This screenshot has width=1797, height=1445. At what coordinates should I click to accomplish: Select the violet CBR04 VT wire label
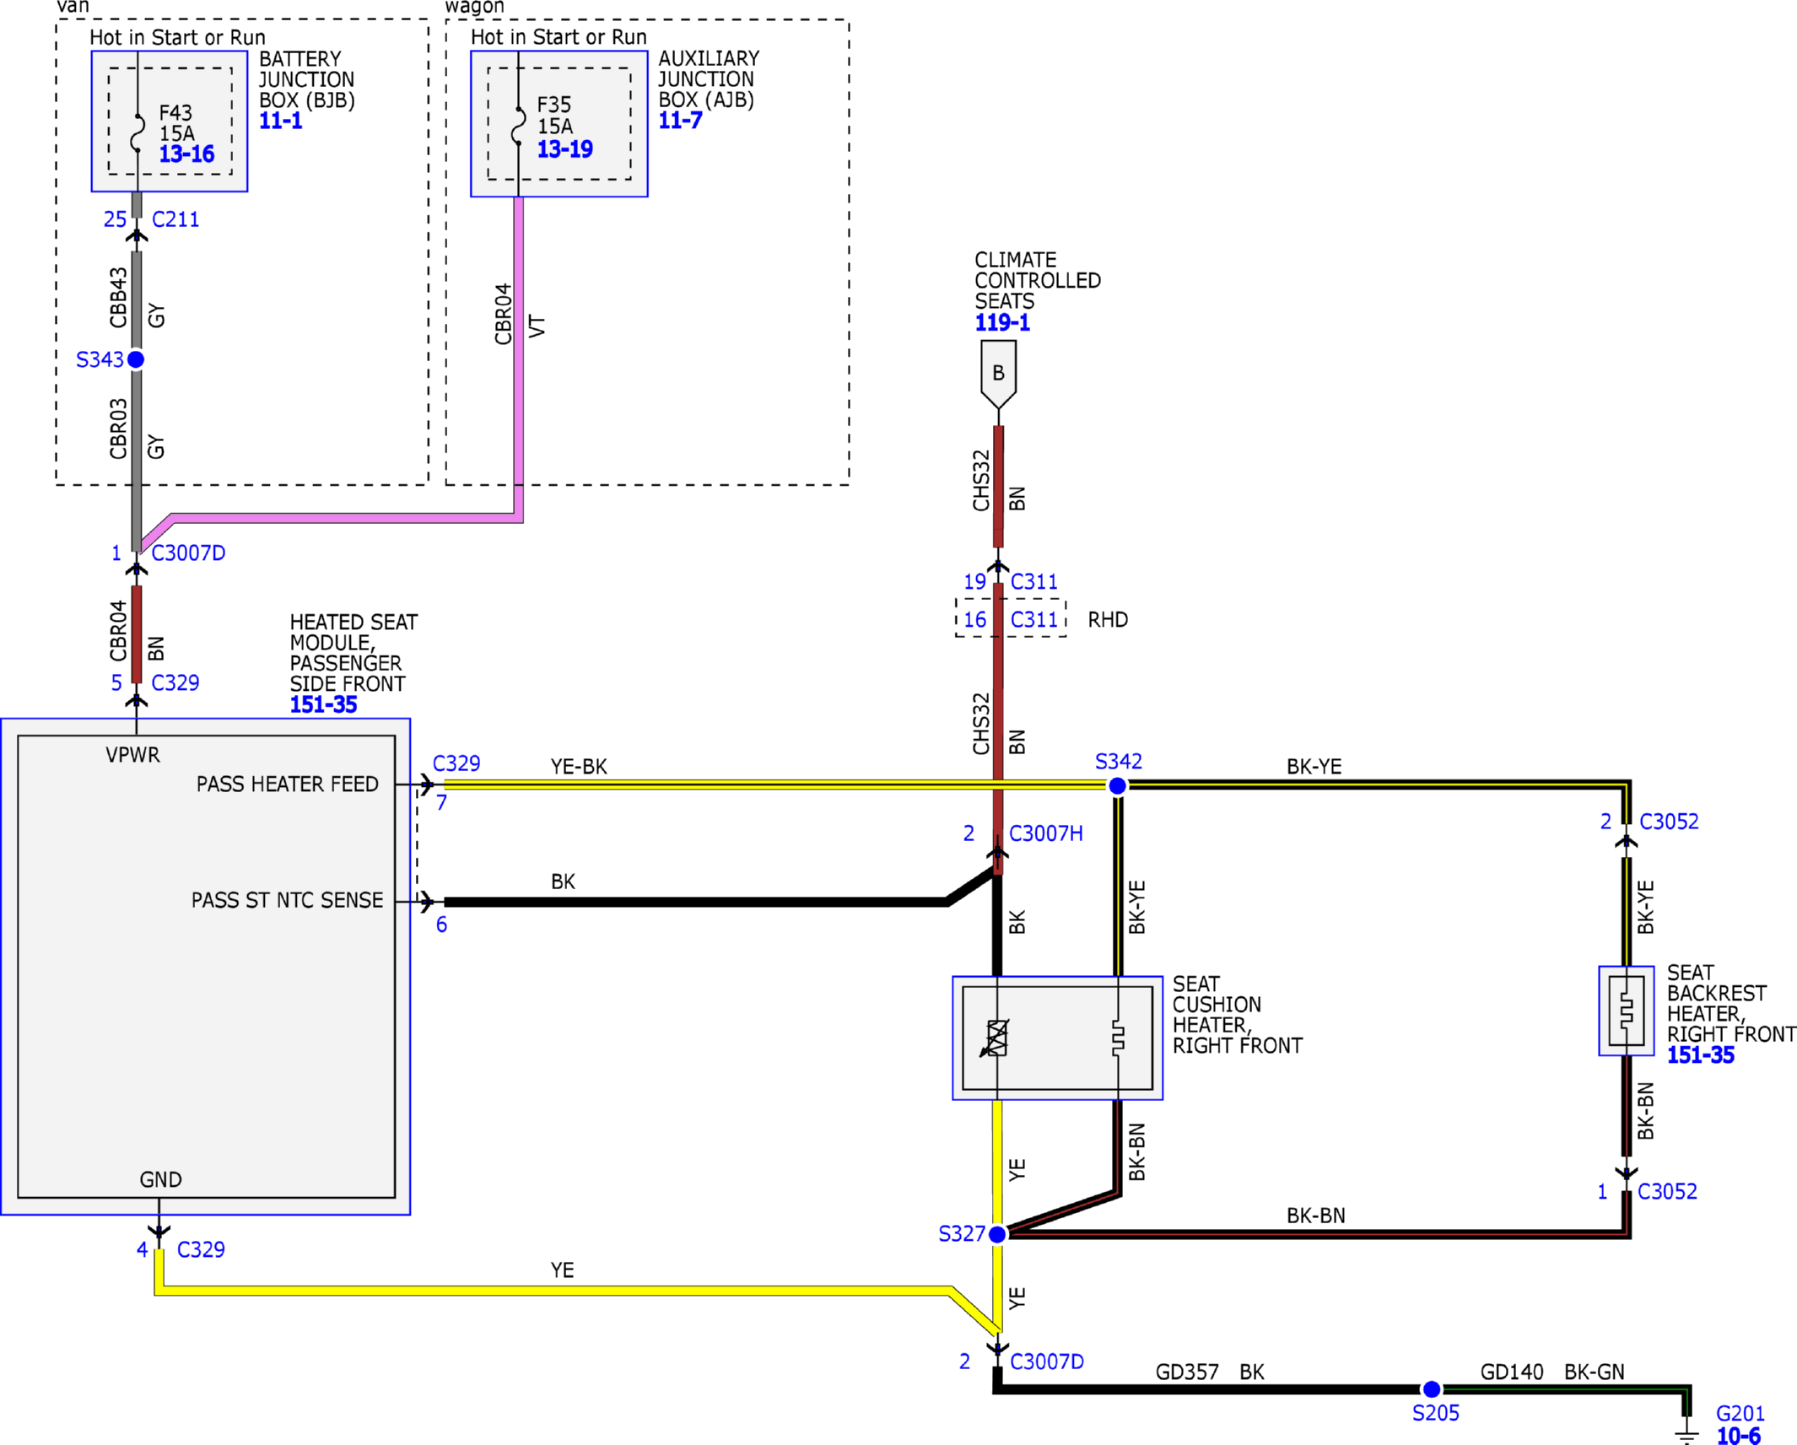tap(520, 315)
